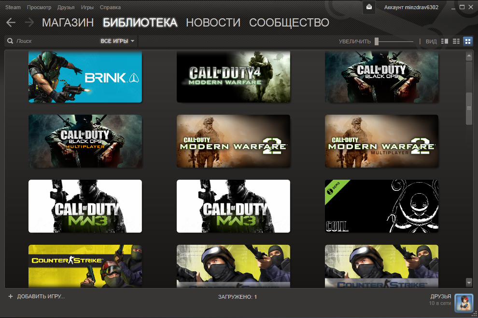Select Call of Duty Black Ops Multiplayer tile

[85, 141]
